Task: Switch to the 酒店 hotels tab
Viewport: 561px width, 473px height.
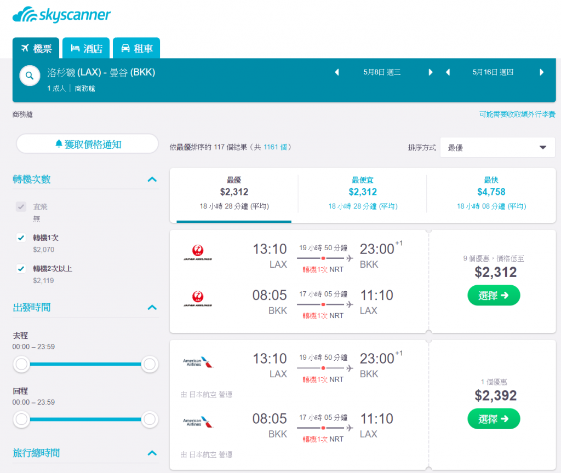Action: [x=86, y=48]
